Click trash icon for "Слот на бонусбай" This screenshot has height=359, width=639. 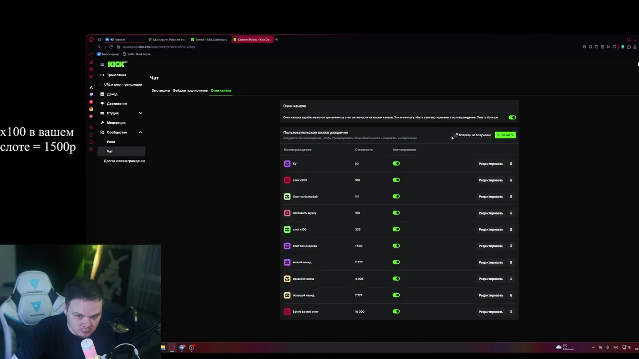click(511, 196)
